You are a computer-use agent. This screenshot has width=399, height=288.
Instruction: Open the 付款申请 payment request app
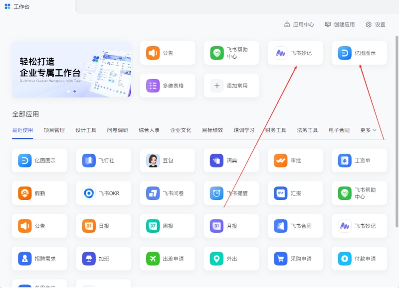[359, 258]
